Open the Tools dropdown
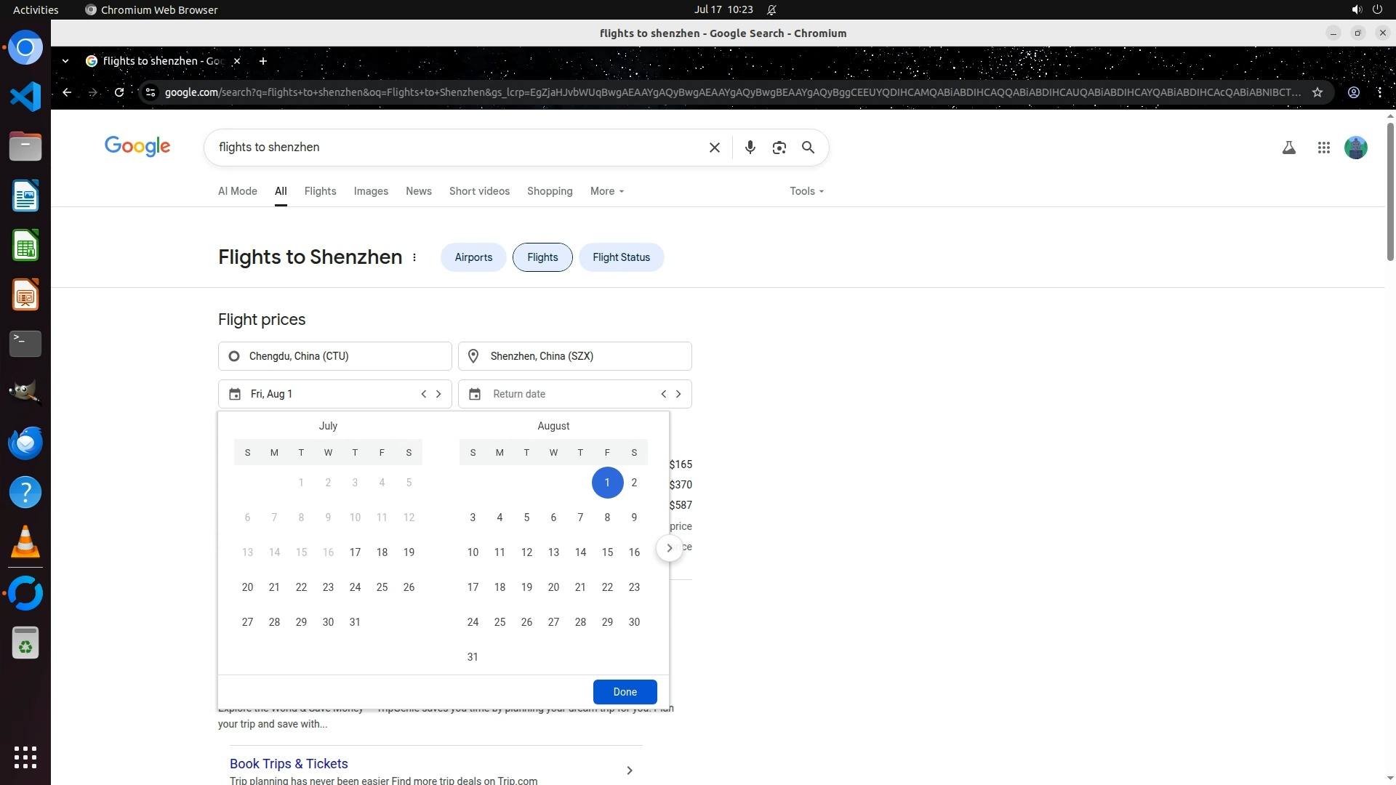1396x785 pixels. pos(806,191)
